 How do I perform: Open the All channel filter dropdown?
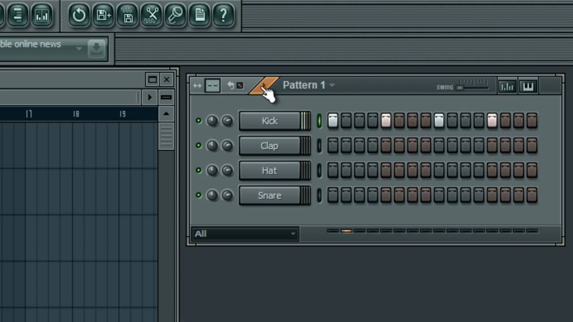click(x=245, y=234)
